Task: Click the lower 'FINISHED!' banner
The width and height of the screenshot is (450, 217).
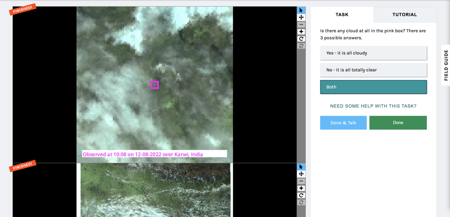Action: pyautogui.click(x=23, y=166)
